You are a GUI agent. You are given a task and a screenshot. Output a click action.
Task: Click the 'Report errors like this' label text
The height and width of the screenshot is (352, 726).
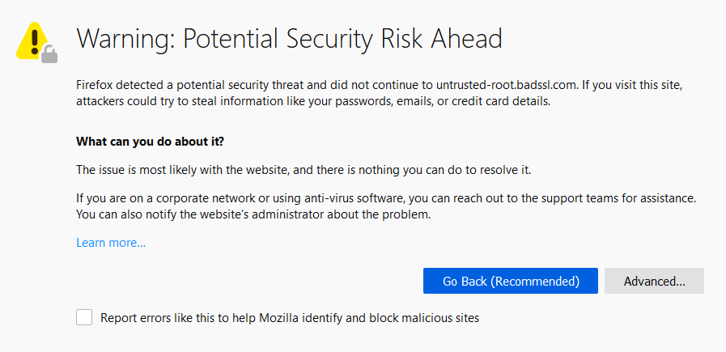(x=290, y=318)
